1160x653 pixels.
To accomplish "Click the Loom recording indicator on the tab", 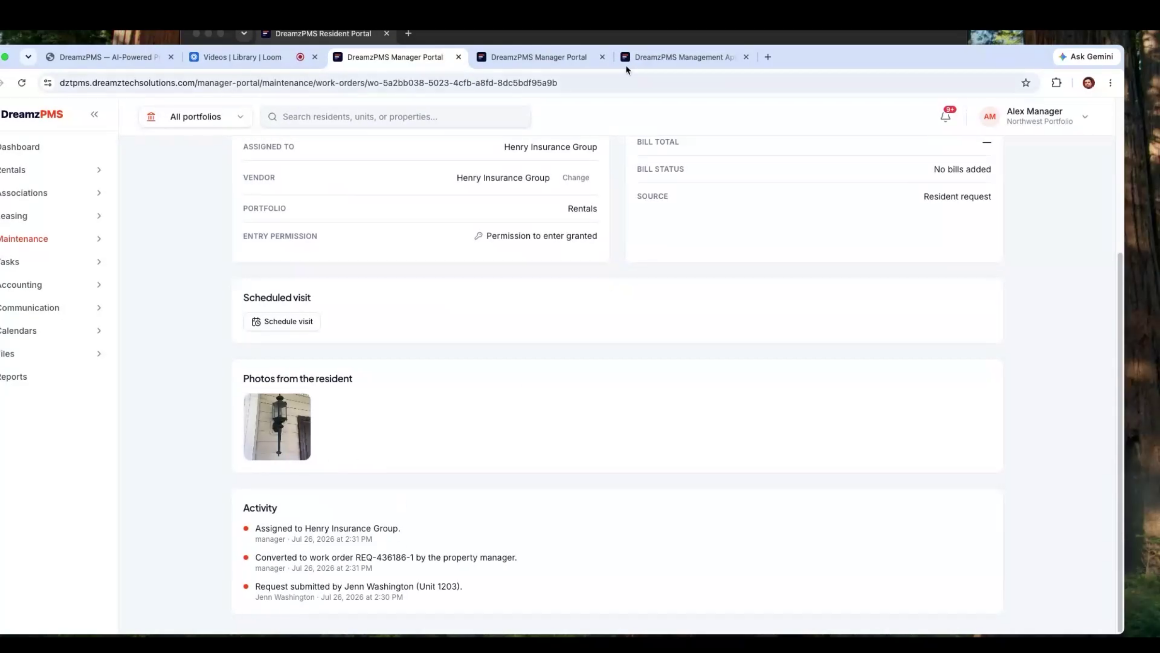I will [x=300, y=57].
